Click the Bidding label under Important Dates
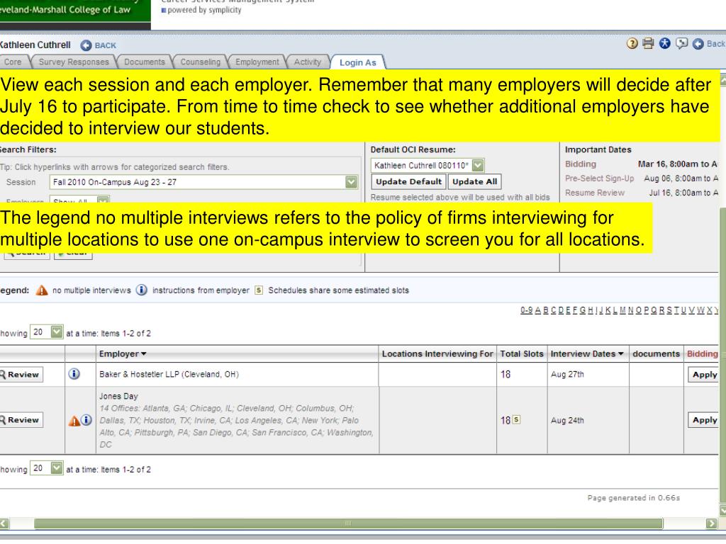The image size is (726, 544). (580, 164)
